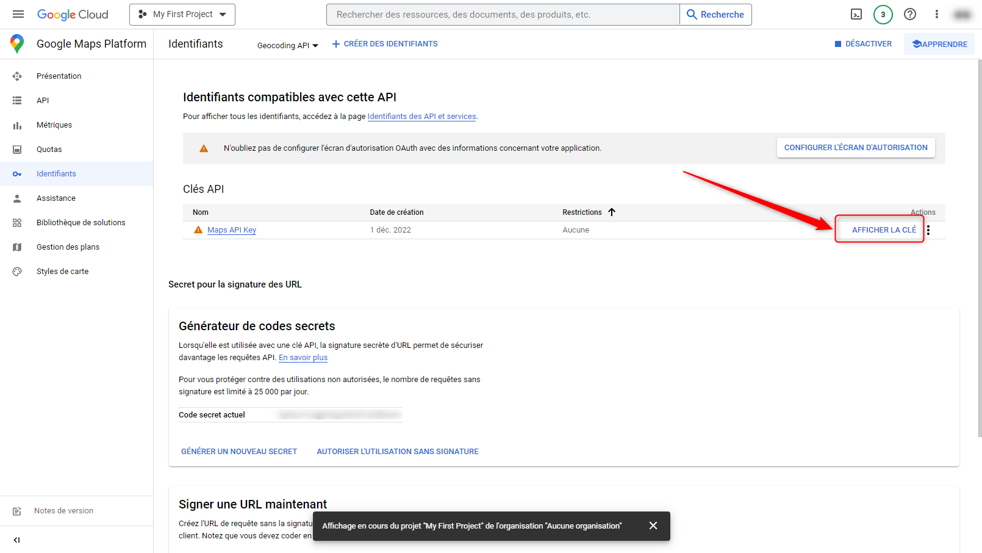Click the Google Maps Platform pin logo
Image resolution: width=982 pixels, height=553 pixels.
[17, 44]
